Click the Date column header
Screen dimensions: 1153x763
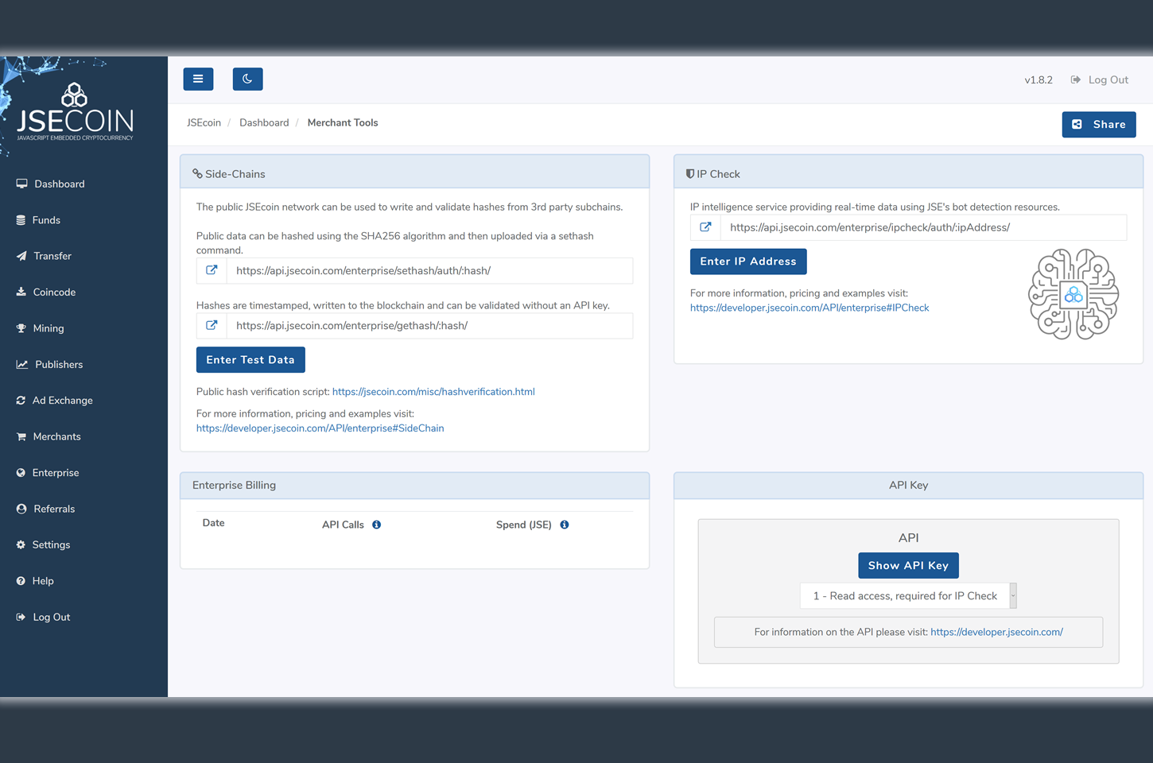[x=213, y=523]
